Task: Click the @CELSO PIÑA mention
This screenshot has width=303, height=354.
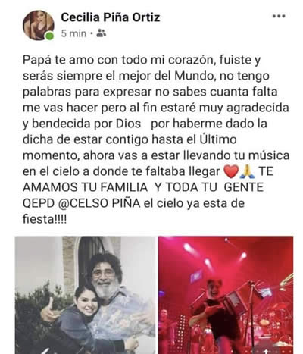Action: [99, 203]
